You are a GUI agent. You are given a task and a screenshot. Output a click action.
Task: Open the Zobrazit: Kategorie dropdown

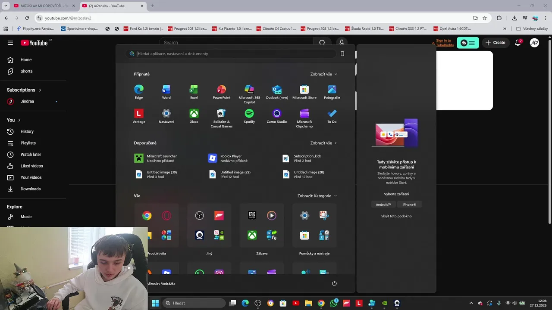317,196
